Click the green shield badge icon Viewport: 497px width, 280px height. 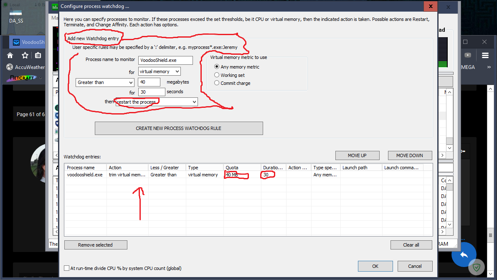click(x=477, y=267)
